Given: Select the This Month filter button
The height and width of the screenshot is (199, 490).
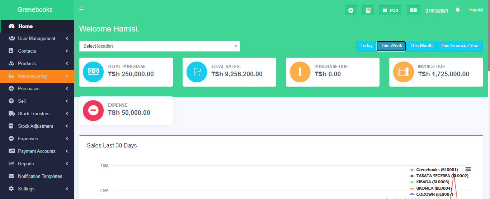Looking at the screenshot, I should pos(421,46).
